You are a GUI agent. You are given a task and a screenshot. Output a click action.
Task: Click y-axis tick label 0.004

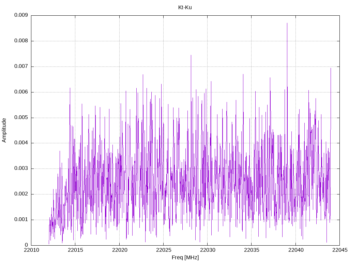coord(21,143)
